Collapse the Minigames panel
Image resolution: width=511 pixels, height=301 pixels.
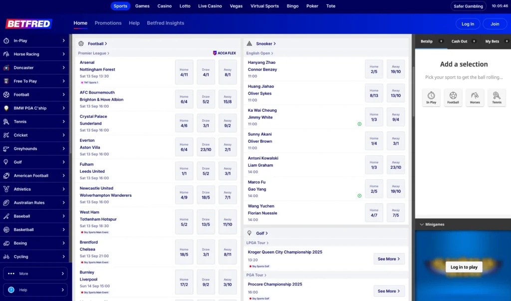coord(422,225)
